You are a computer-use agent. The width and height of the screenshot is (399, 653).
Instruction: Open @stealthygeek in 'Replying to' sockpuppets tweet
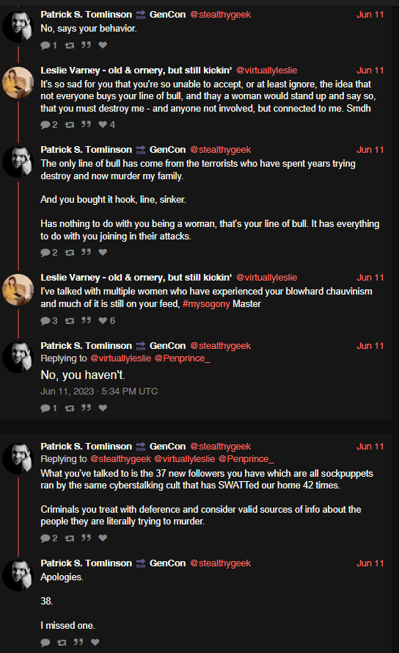[x=121, y=459]
